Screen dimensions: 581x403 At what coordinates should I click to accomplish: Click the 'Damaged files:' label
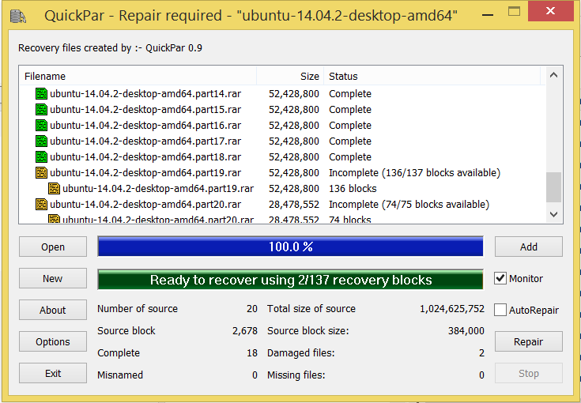(x=300, y=352)
